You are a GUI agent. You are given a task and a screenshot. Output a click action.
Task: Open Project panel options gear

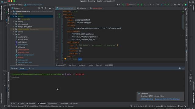click(50, 8)
